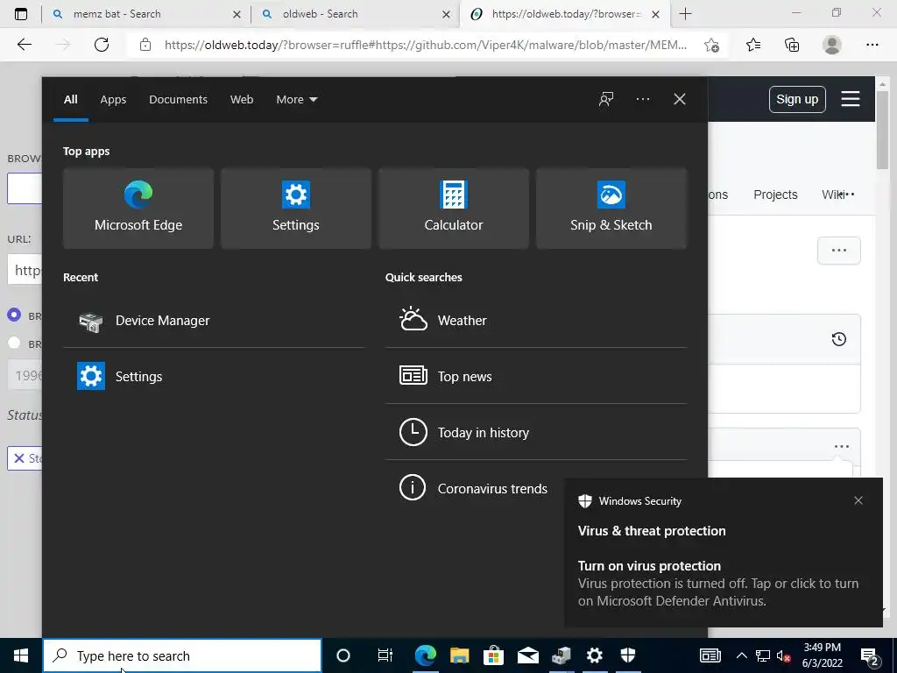Click the Type here to search box
The image size is (897, 673).
pos(182,655)
